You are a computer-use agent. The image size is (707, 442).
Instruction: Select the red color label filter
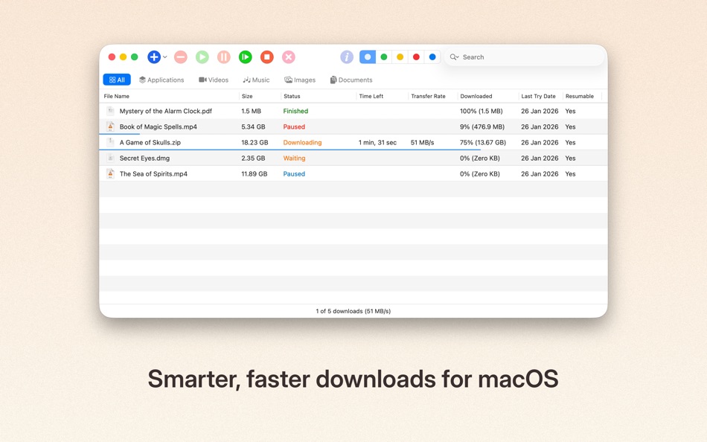tap(416, 57)
